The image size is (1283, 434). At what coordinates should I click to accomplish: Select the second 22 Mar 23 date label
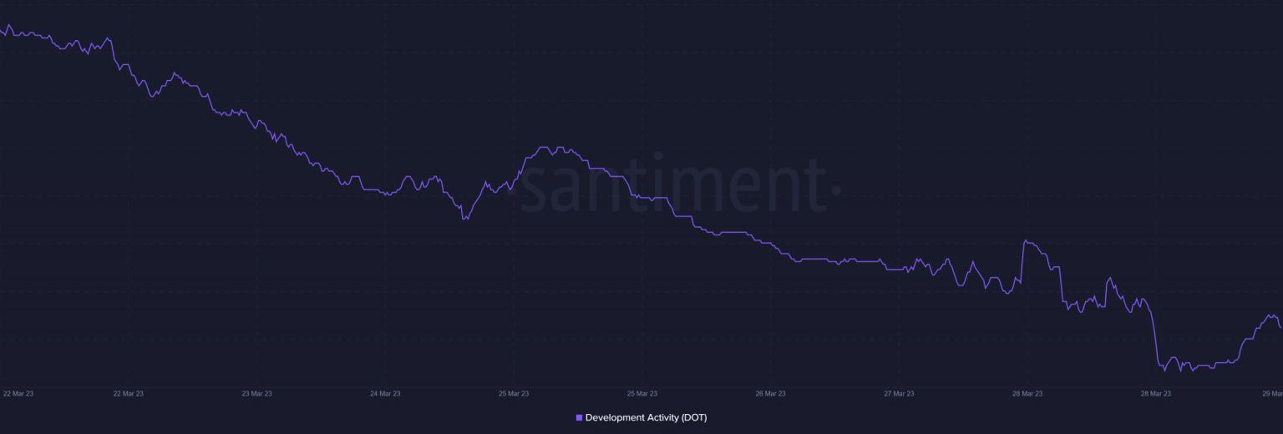pyautogui.click(x=128, y=393)
